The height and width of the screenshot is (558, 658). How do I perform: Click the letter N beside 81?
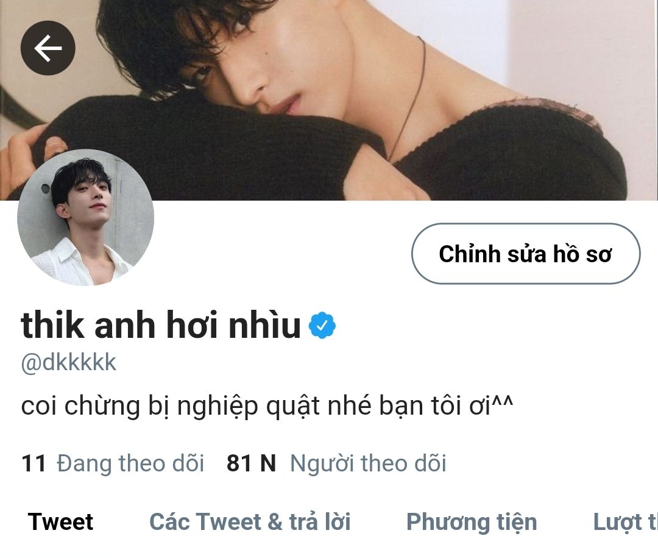[x=268, y=463]
